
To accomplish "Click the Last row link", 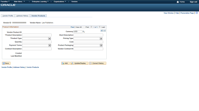I will (103, 27).
